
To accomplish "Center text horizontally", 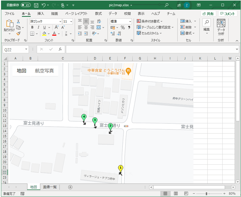I will (86, 27).
